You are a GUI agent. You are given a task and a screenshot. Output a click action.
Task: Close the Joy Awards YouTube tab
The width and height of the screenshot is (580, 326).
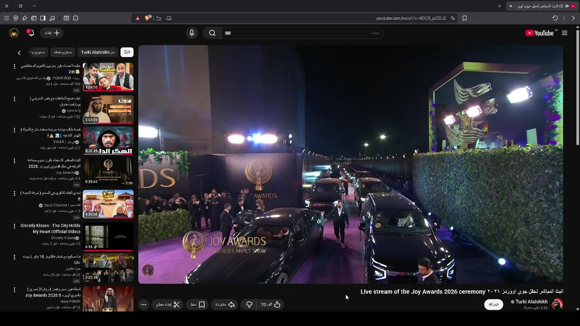pos(511,6)
